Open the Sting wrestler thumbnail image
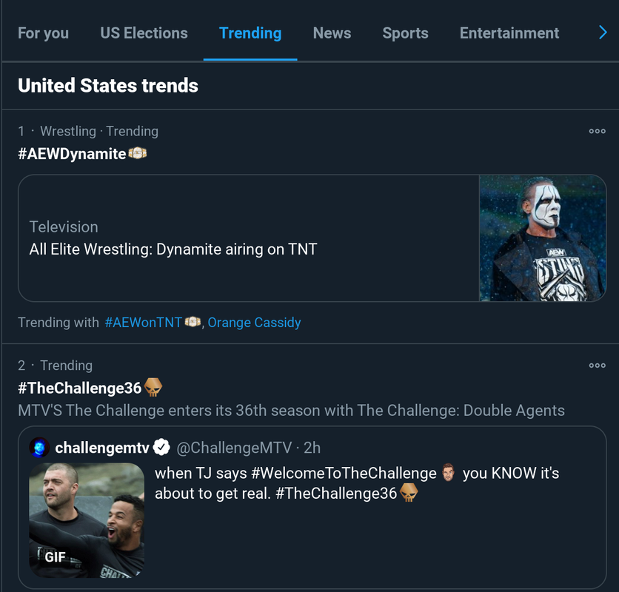This screenshot has width=619, height=592. [542, 238]
